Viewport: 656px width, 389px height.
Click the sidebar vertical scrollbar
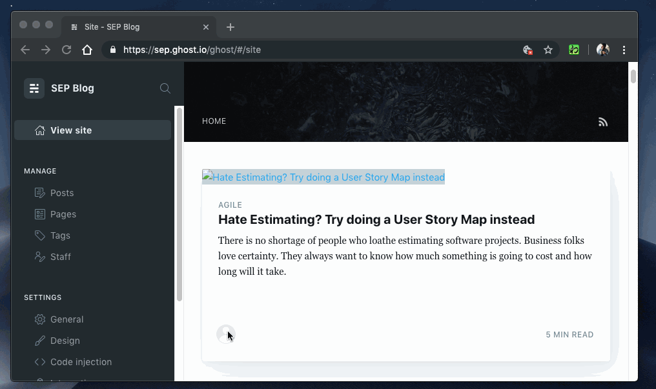coord(179,204)
